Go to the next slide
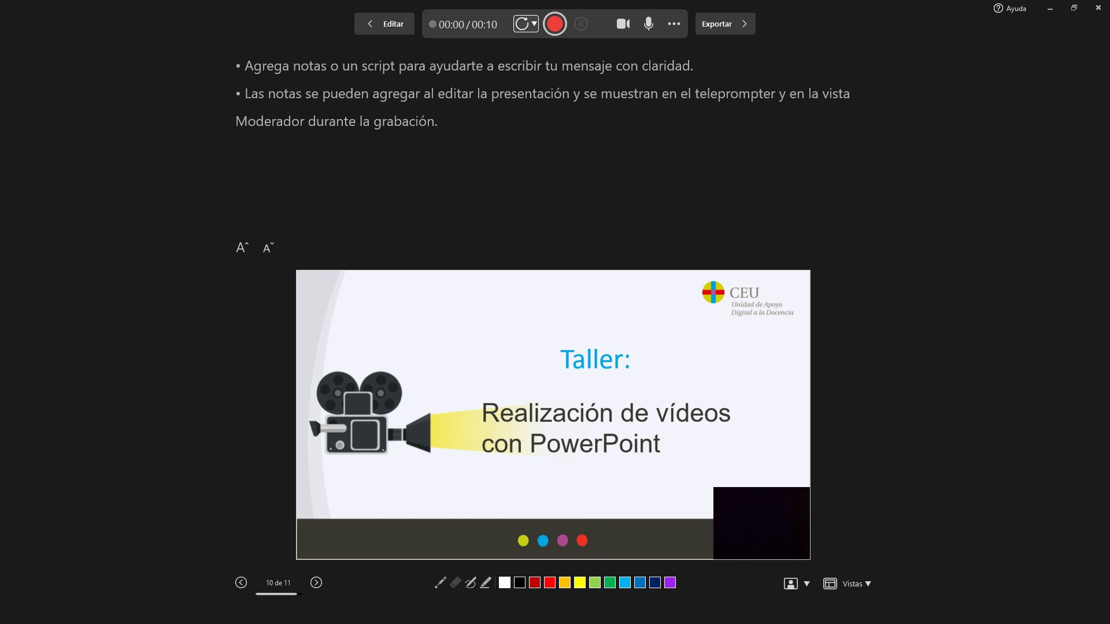The height and width of the screenshot is (624, 1110). pyautogui.click(x=316, y=582)
